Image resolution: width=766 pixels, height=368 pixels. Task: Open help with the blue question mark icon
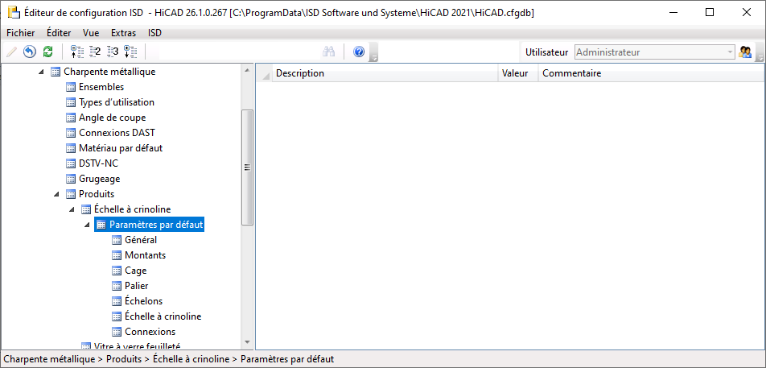(x=359, y=52)
